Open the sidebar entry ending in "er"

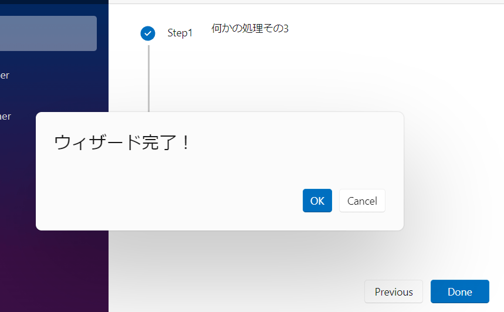pyautogui.click(x=5, y=76)
